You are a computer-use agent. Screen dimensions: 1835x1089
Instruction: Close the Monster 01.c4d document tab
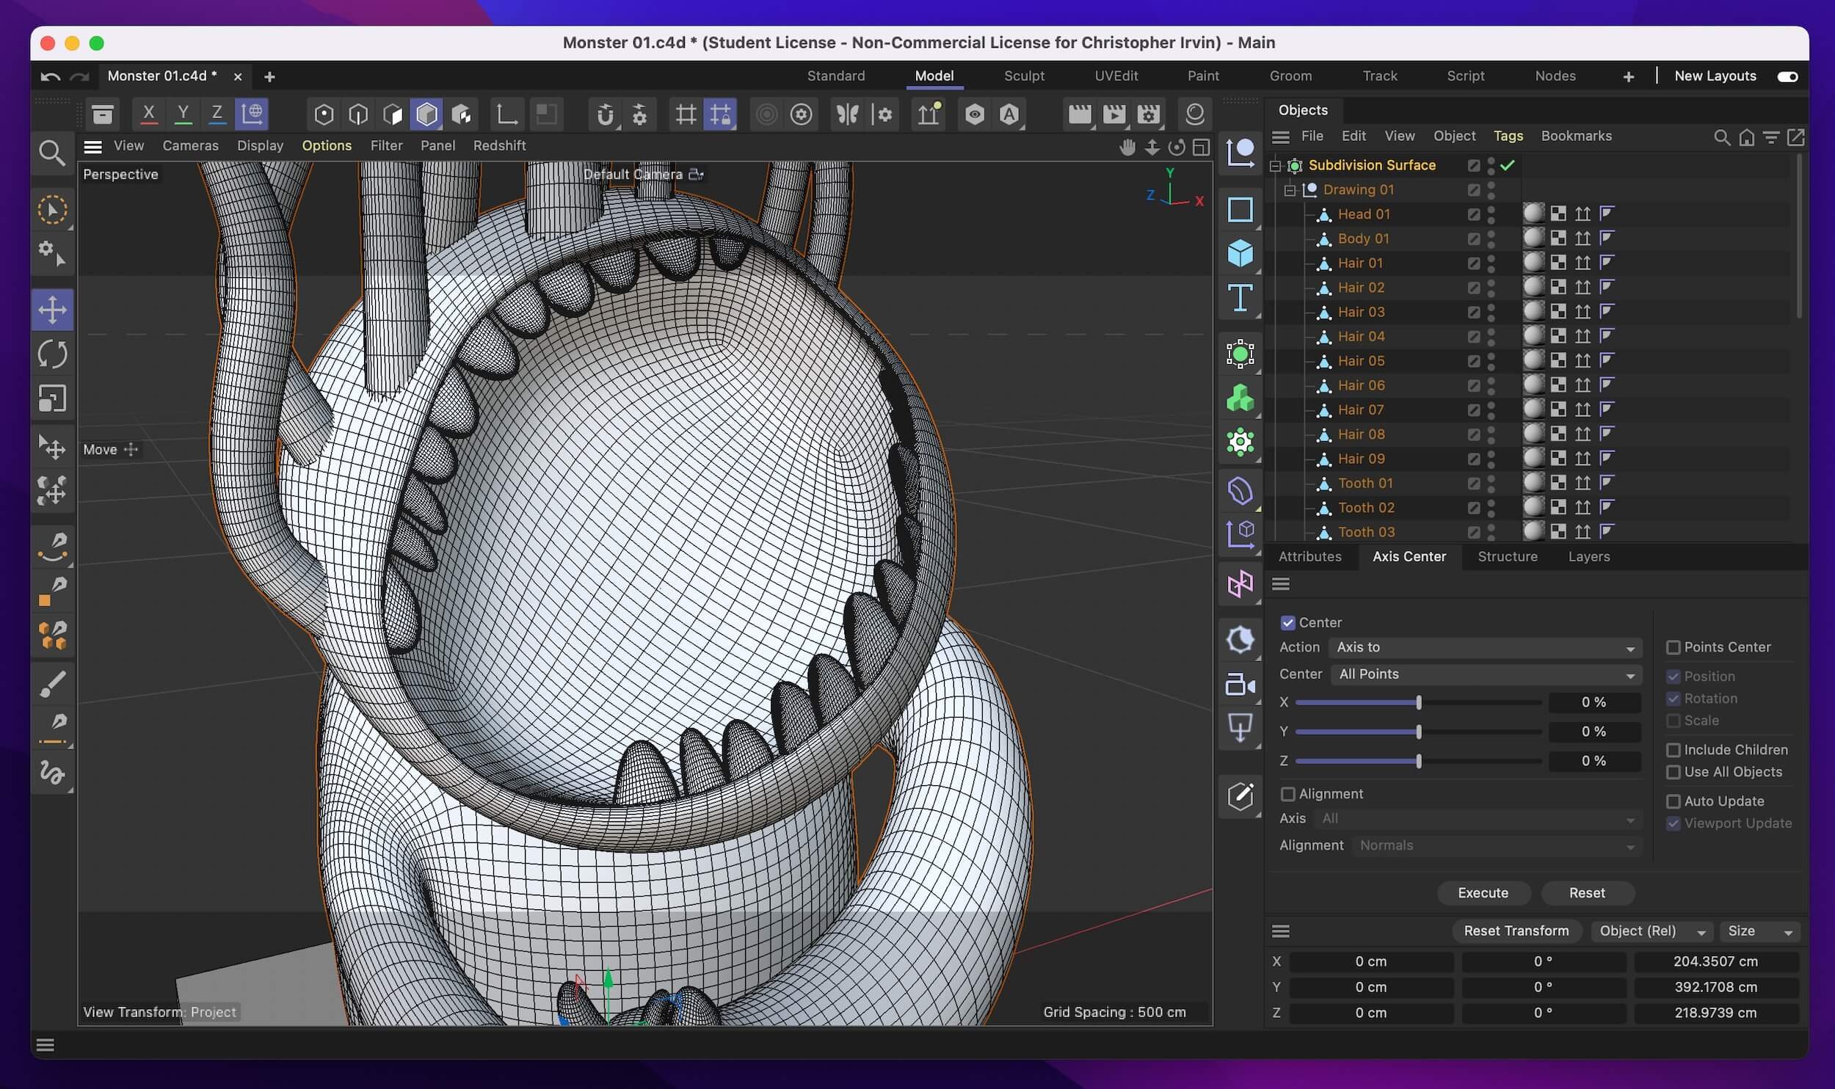pos(237,76)
